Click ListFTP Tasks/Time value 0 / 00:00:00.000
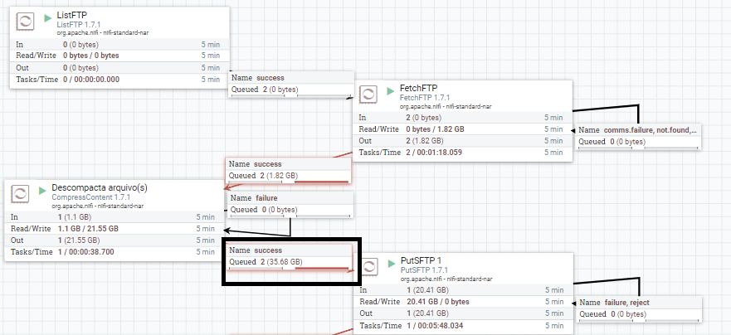Screen dimensions: 731x335 click(x=91, y=80)
